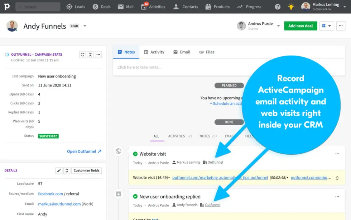The image size is (351, 220).
Task: Open the facebook.com source link
Action: tap(51, 194)
